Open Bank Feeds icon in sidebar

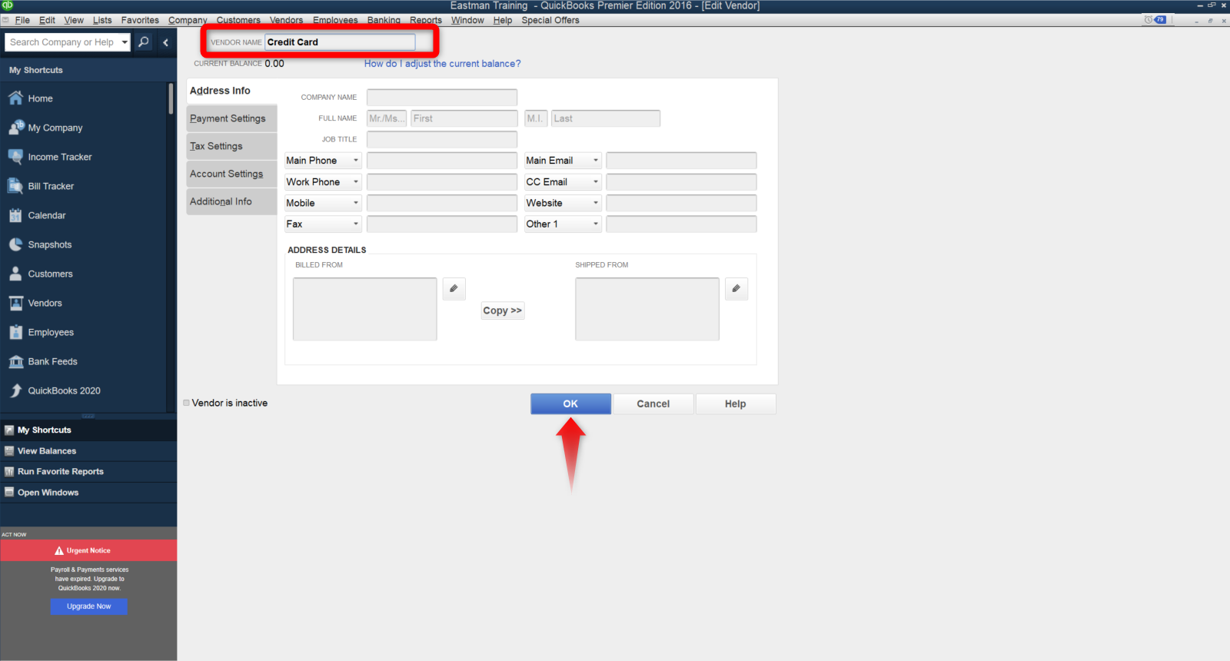15,361
